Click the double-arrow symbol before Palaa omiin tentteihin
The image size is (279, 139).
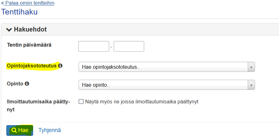[x=3, y=3]
